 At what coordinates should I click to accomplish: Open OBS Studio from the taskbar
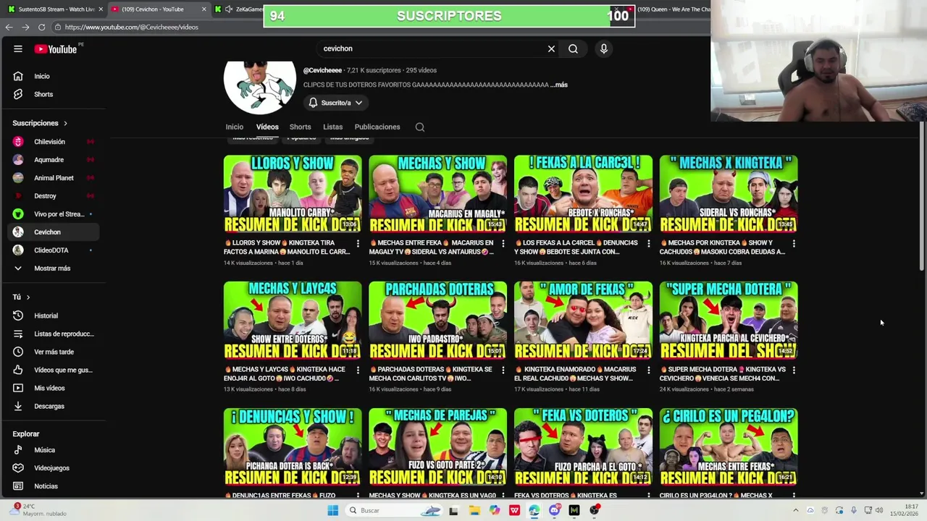(x=595, y=510)
